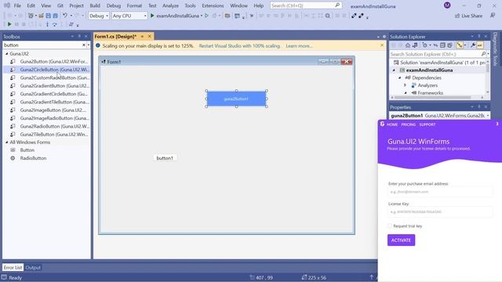The height and width of the screenshot is (282, 502).
Task: Open the Build menu
Action: [95, 5]
